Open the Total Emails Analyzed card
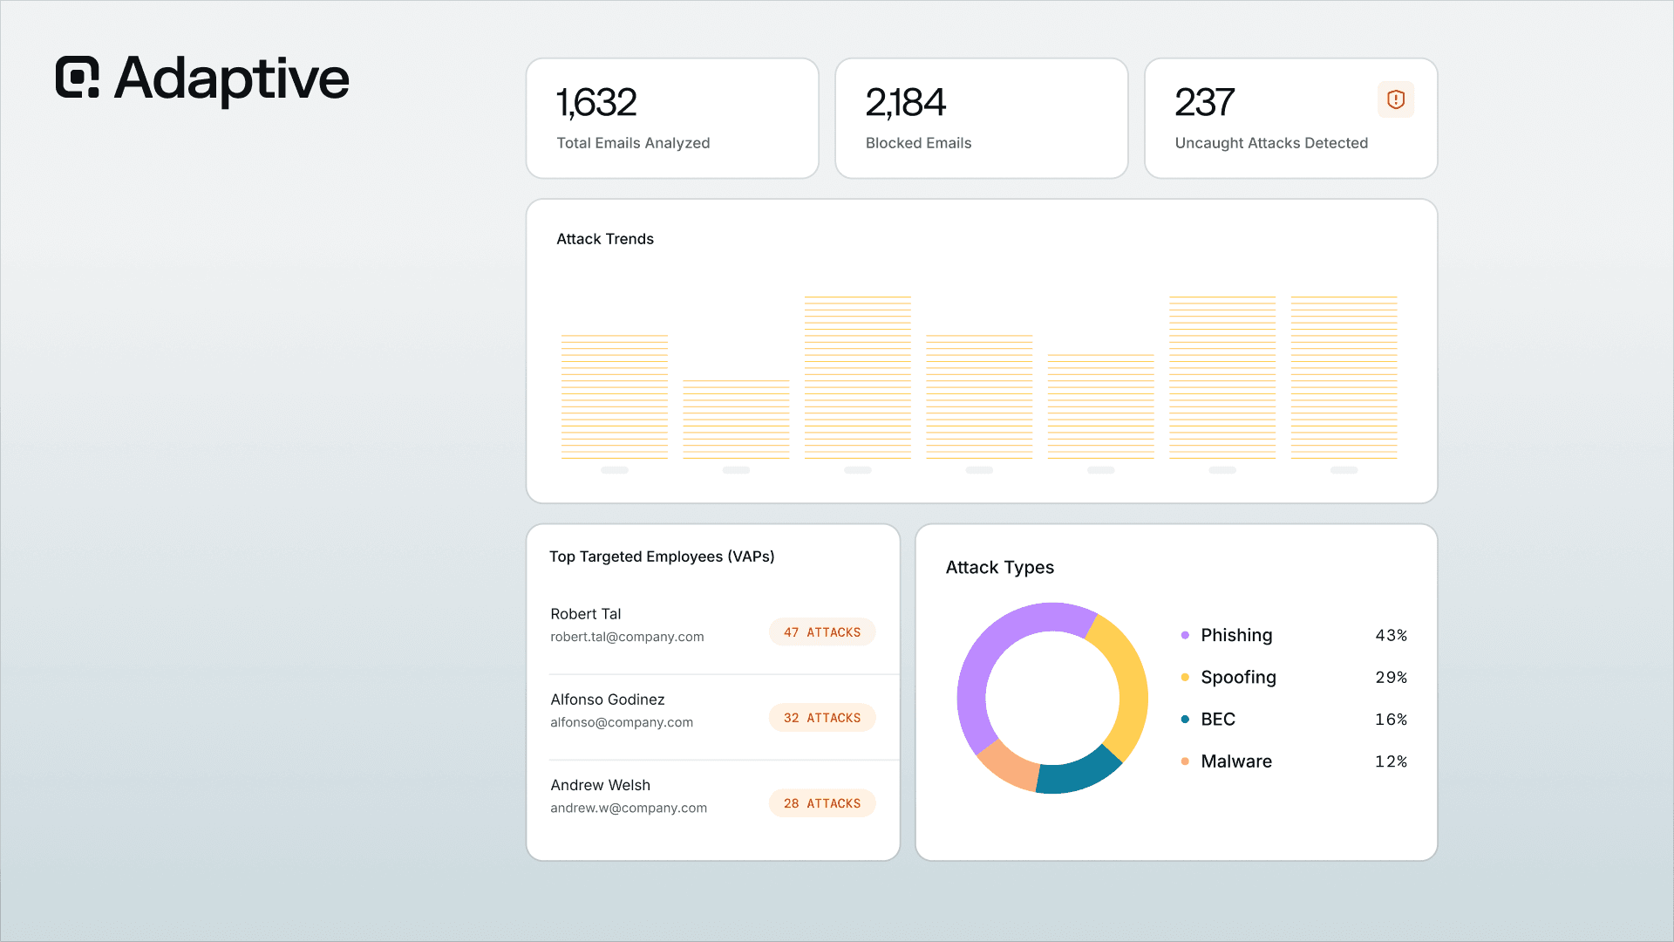 (672, 119)
